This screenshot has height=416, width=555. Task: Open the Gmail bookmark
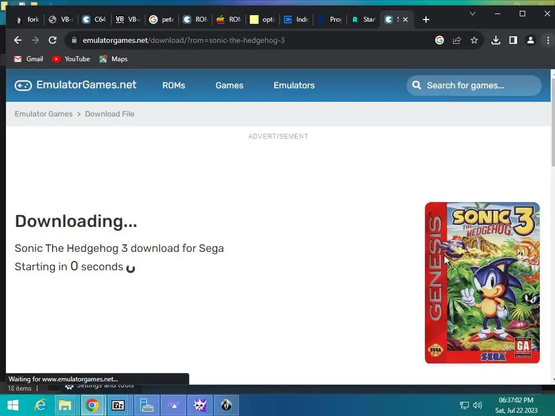click(28, 59)
